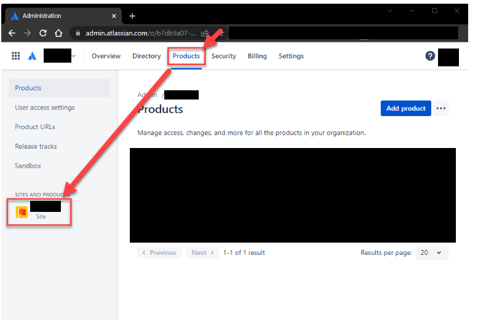The width and height of the screenshot is (486, 320).
Task: Click the 'Results per page:' label
Action: point(386,252)
